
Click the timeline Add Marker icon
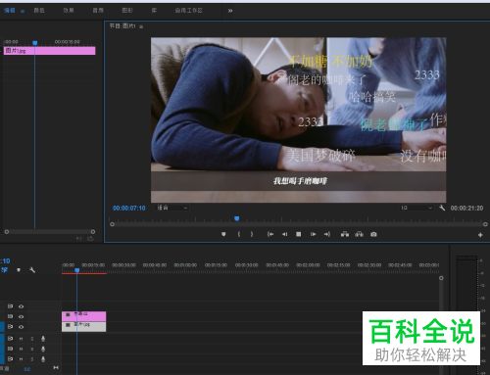pyautogui.click(x=19, y=270)
